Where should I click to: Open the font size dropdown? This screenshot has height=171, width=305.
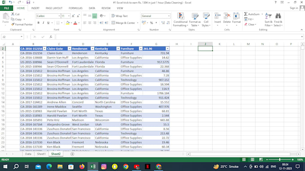tap(69, 16)
